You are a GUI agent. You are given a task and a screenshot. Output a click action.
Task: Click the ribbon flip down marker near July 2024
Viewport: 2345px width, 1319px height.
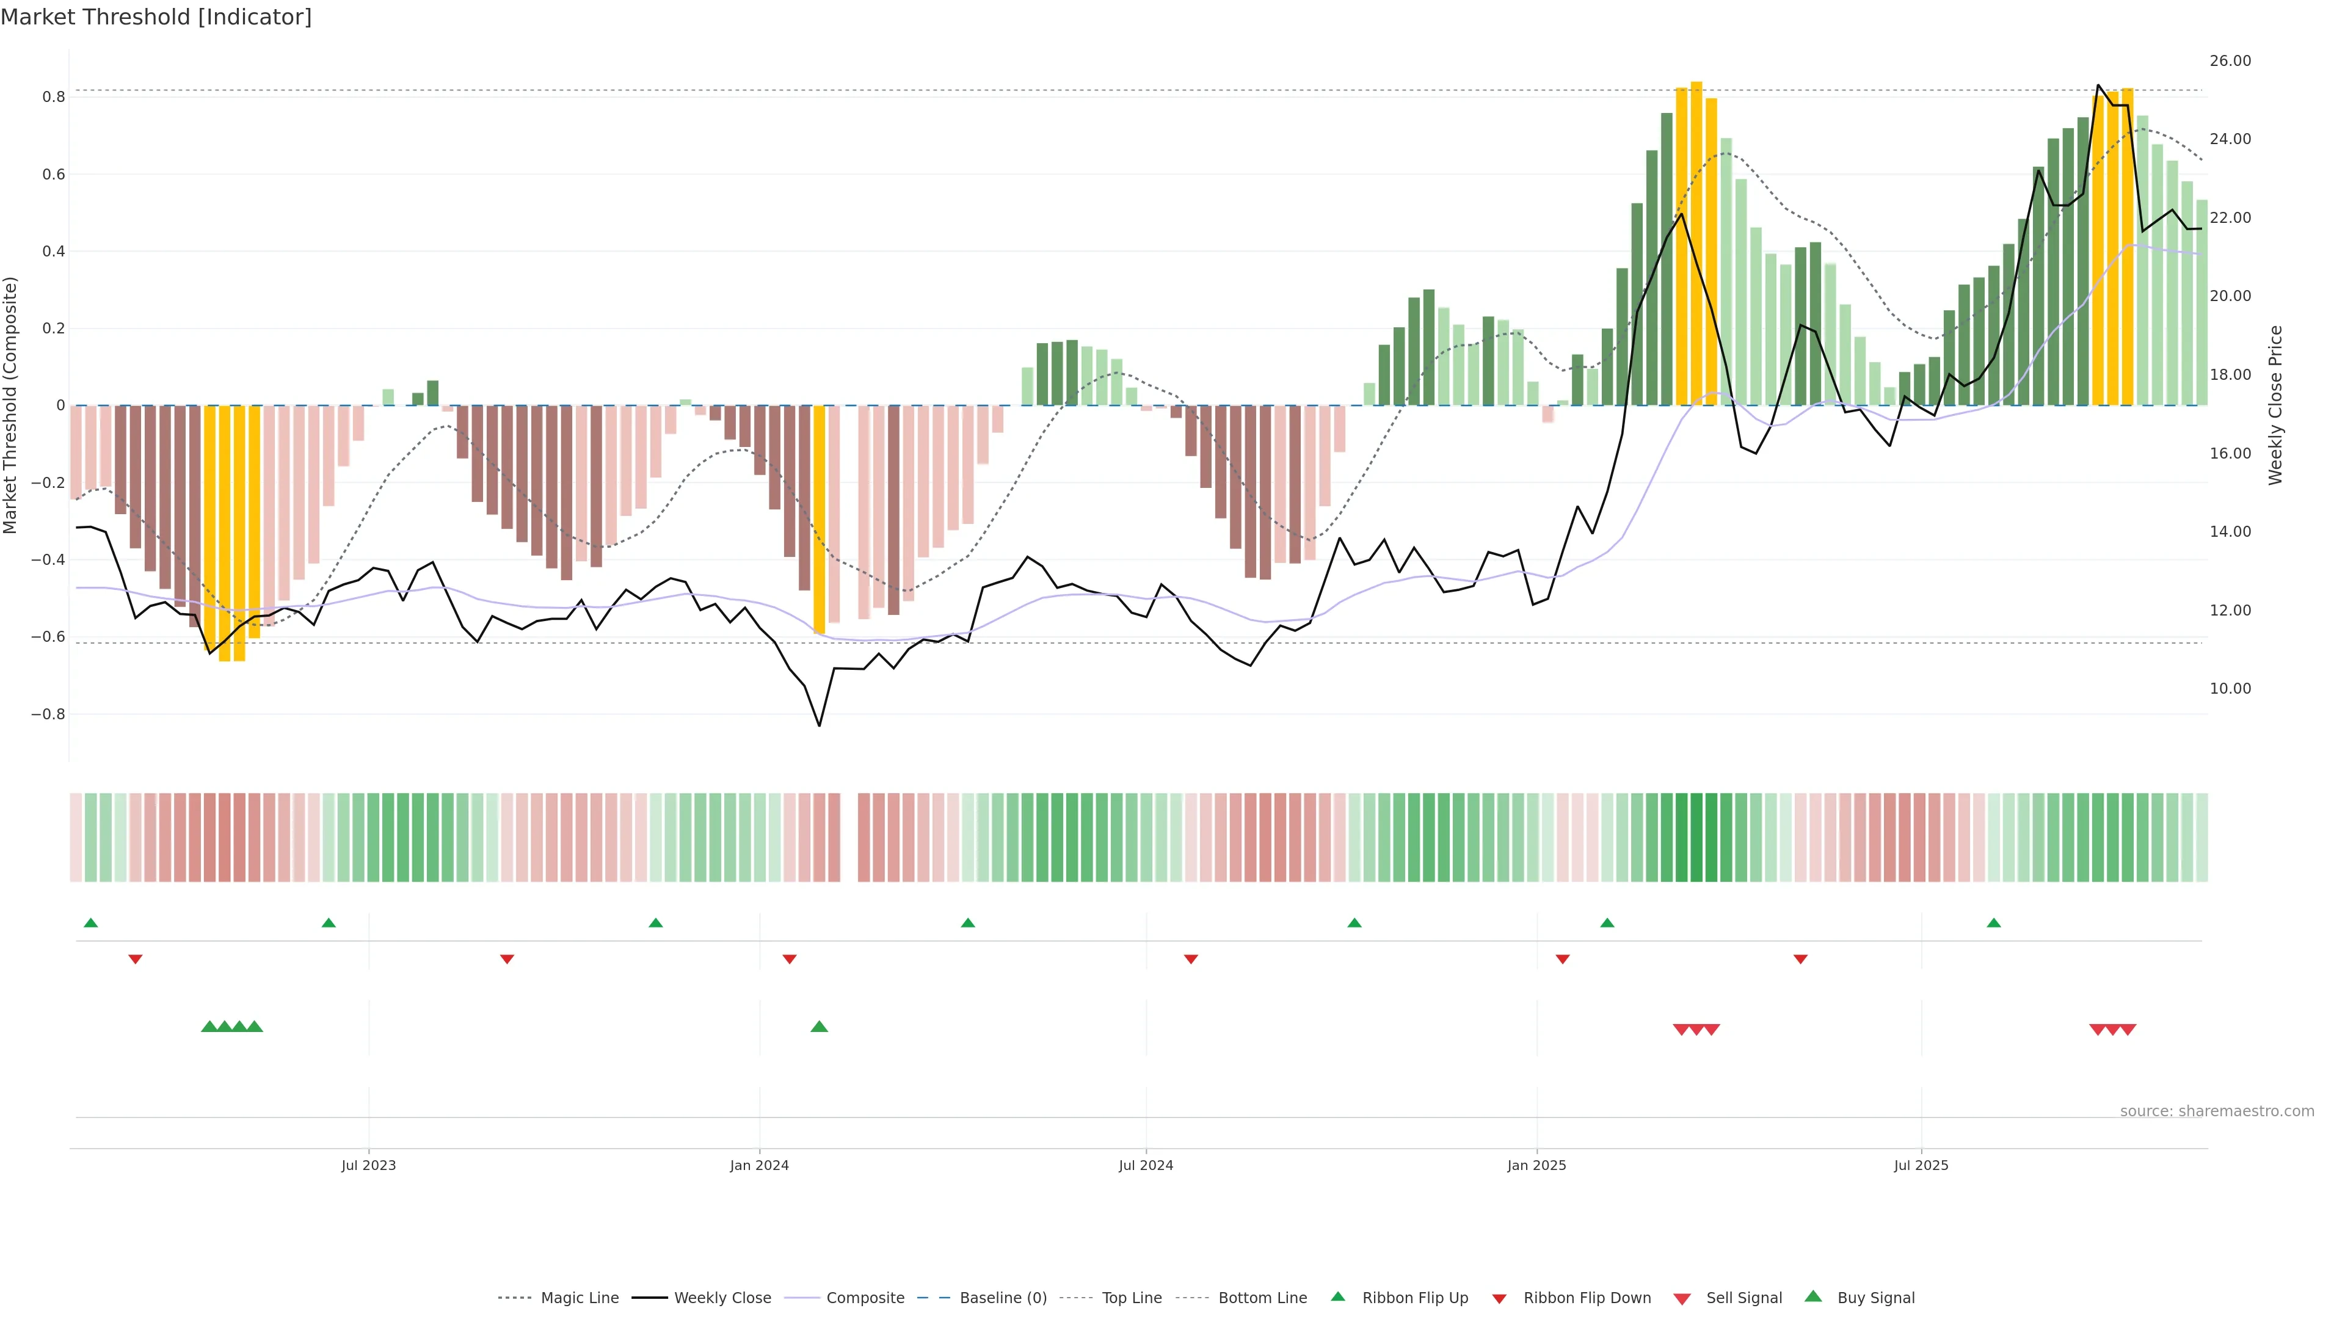coord(1190,959)
